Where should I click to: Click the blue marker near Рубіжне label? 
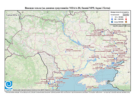[116, 43]
